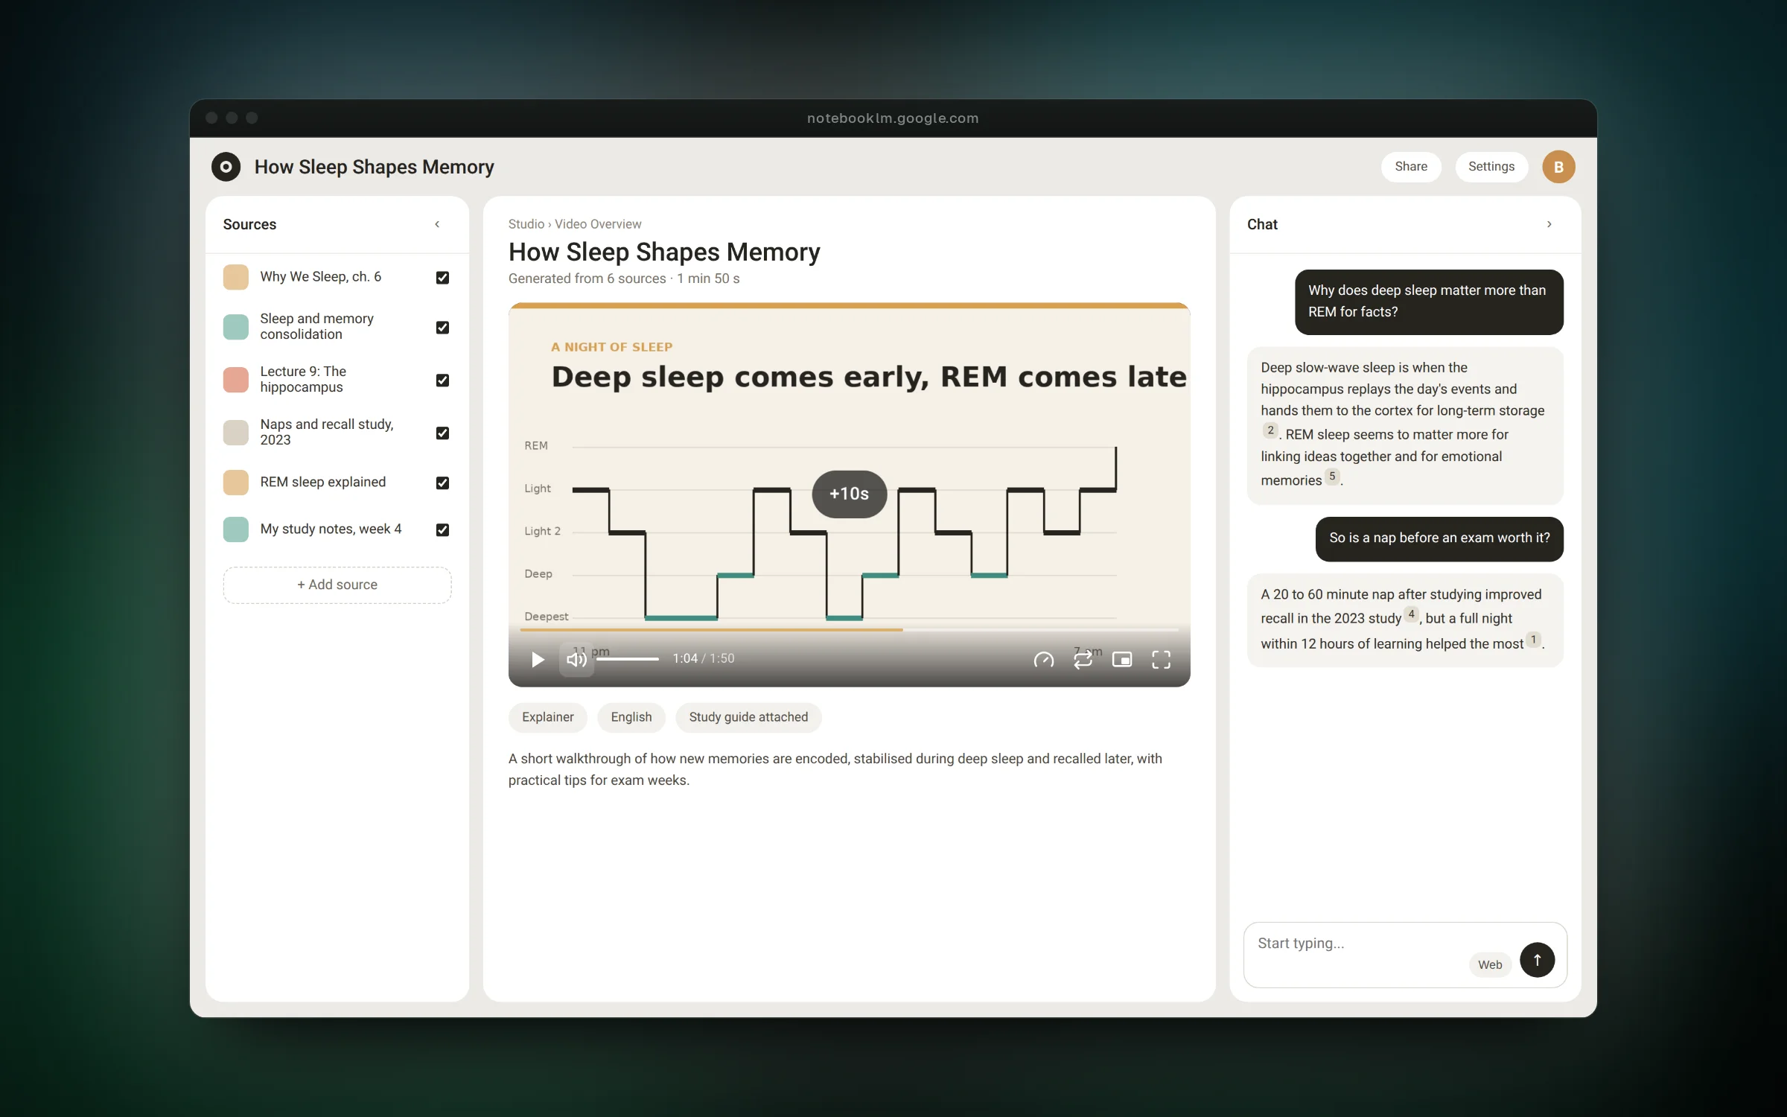Click the notebook title How Sleep Shapes Memory in header
Screen dimensions: 1787x1117
tap(375, 167)
